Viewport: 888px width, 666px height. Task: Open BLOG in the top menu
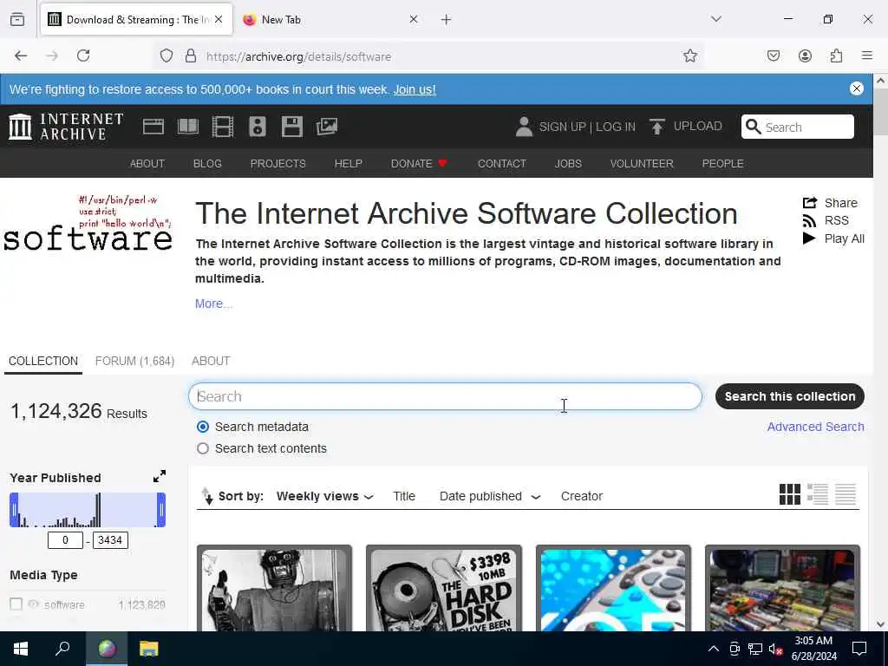coord(207,164)
